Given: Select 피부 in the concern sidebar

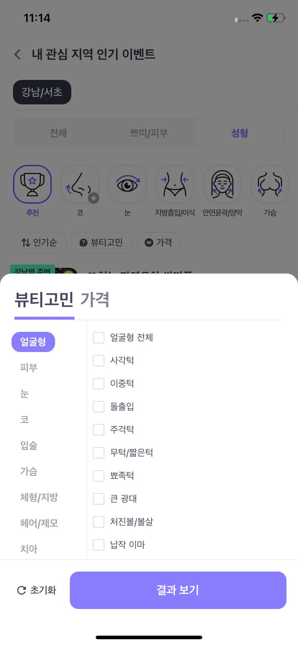Looking at the screenshot, I should 29,368.
